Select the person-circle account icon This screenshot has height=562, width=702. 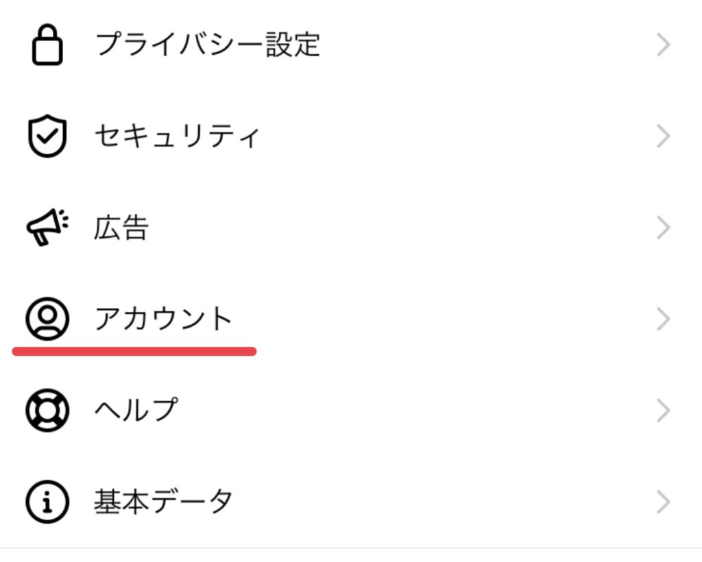click(47, 319)
